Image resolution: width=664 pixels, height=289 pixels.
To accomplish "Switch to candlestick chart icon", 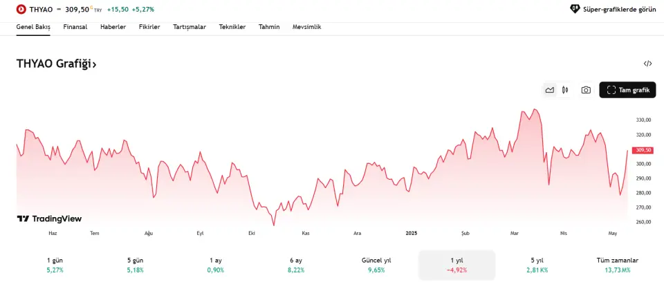I will click(x=564, y=90).
